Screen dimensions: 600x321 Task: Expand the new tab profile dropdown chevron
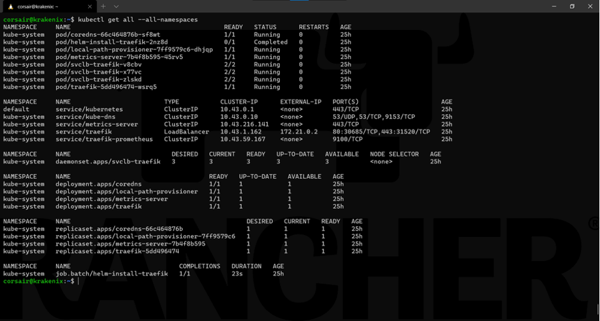[x=116, y=6]
